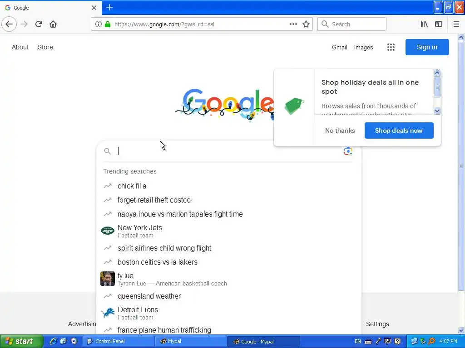The image size is (465, 348).
Task: Open the Google apps grid
Action: (x=391, y=47)
